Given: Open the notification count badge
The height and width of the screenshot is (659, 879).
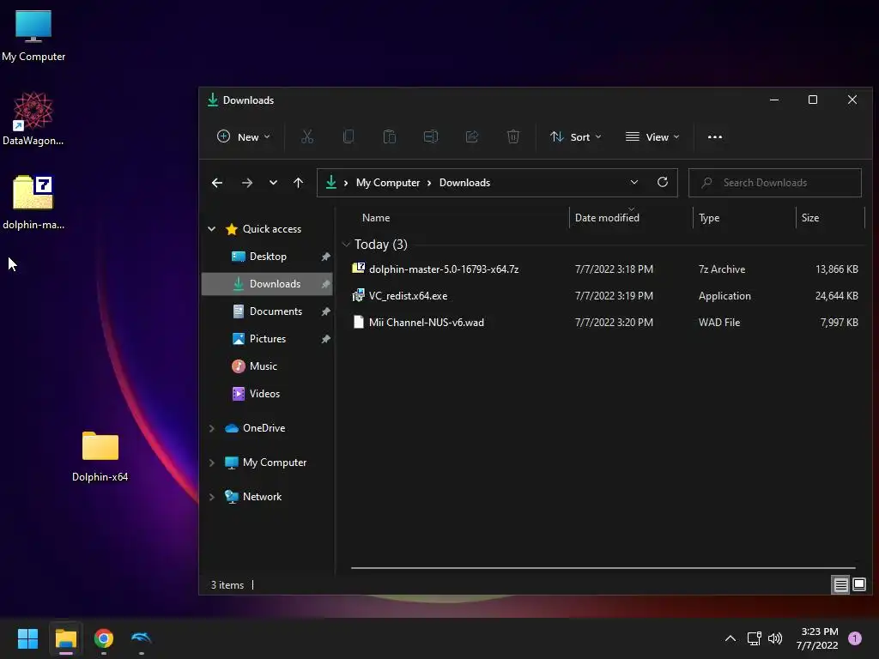Looking at the screenshot, I should pos(855,638).
